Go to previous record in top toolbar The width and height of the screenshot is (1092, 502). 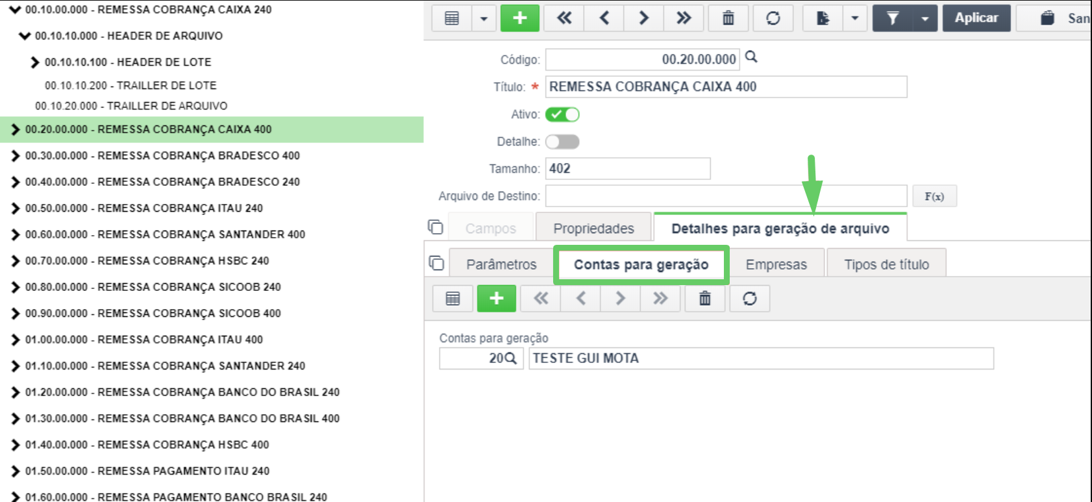[x=604, y=18]
